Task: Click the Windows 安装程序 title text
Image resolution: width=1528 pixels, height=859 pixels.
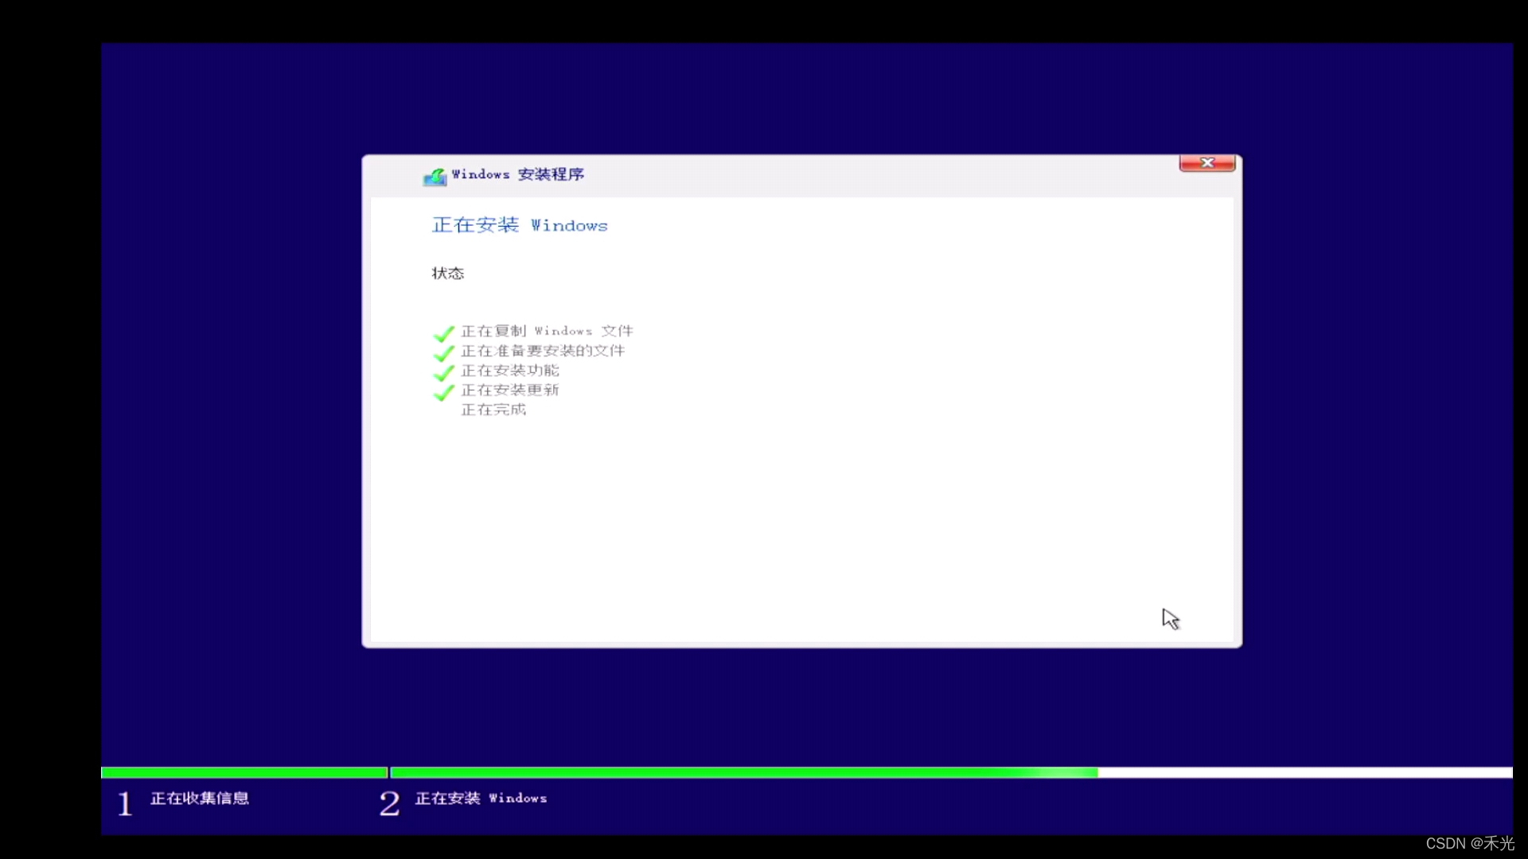Action: tap(518, 174)
